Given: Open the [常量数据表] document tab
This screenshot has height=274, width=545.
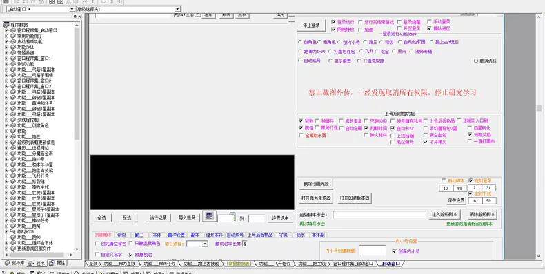Looking at the screenshot, I should click(x=239, y=264).
